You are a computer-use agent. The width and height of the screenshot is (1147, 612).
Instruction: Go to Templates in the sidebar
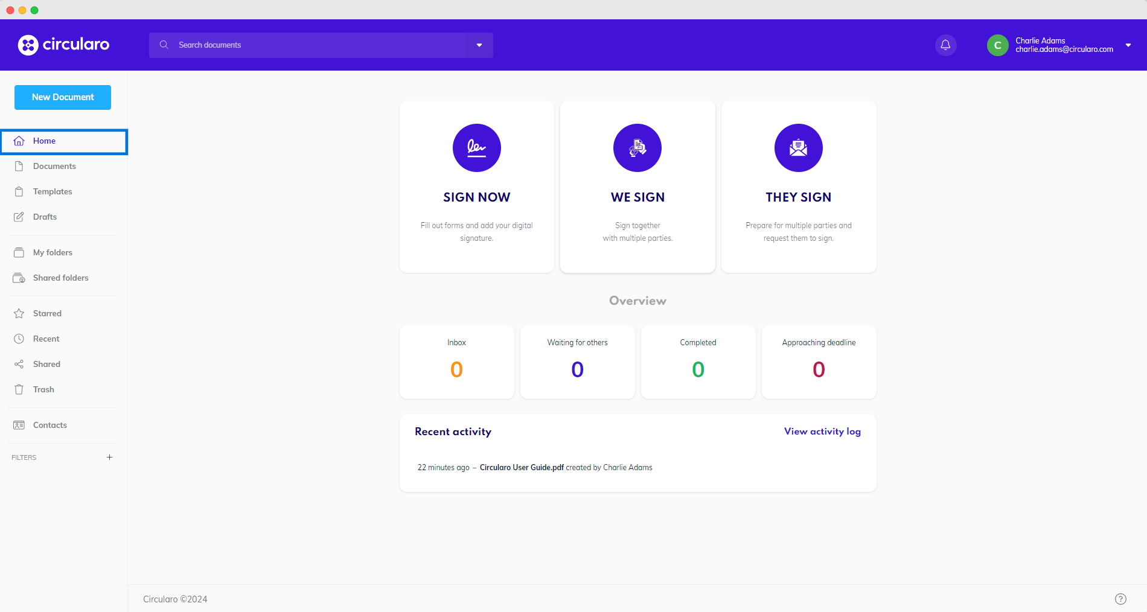[53, 192]
